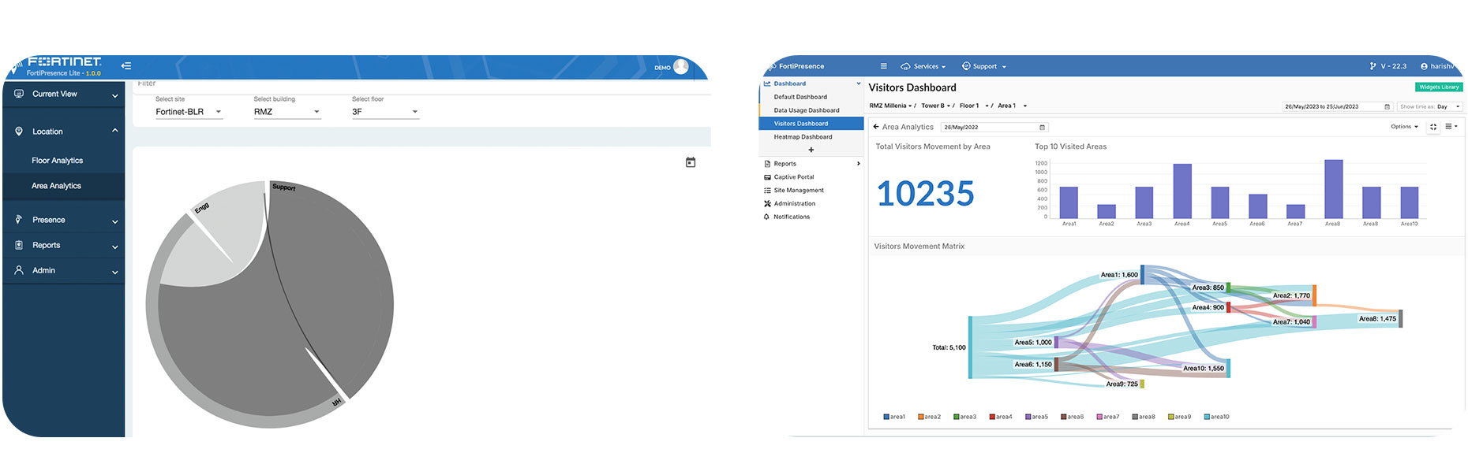The width and height of the screenshot is (1468, 449).
Task: Click the hamburger menu icon beside FortiPresence
Action: [x=883, y=66]
